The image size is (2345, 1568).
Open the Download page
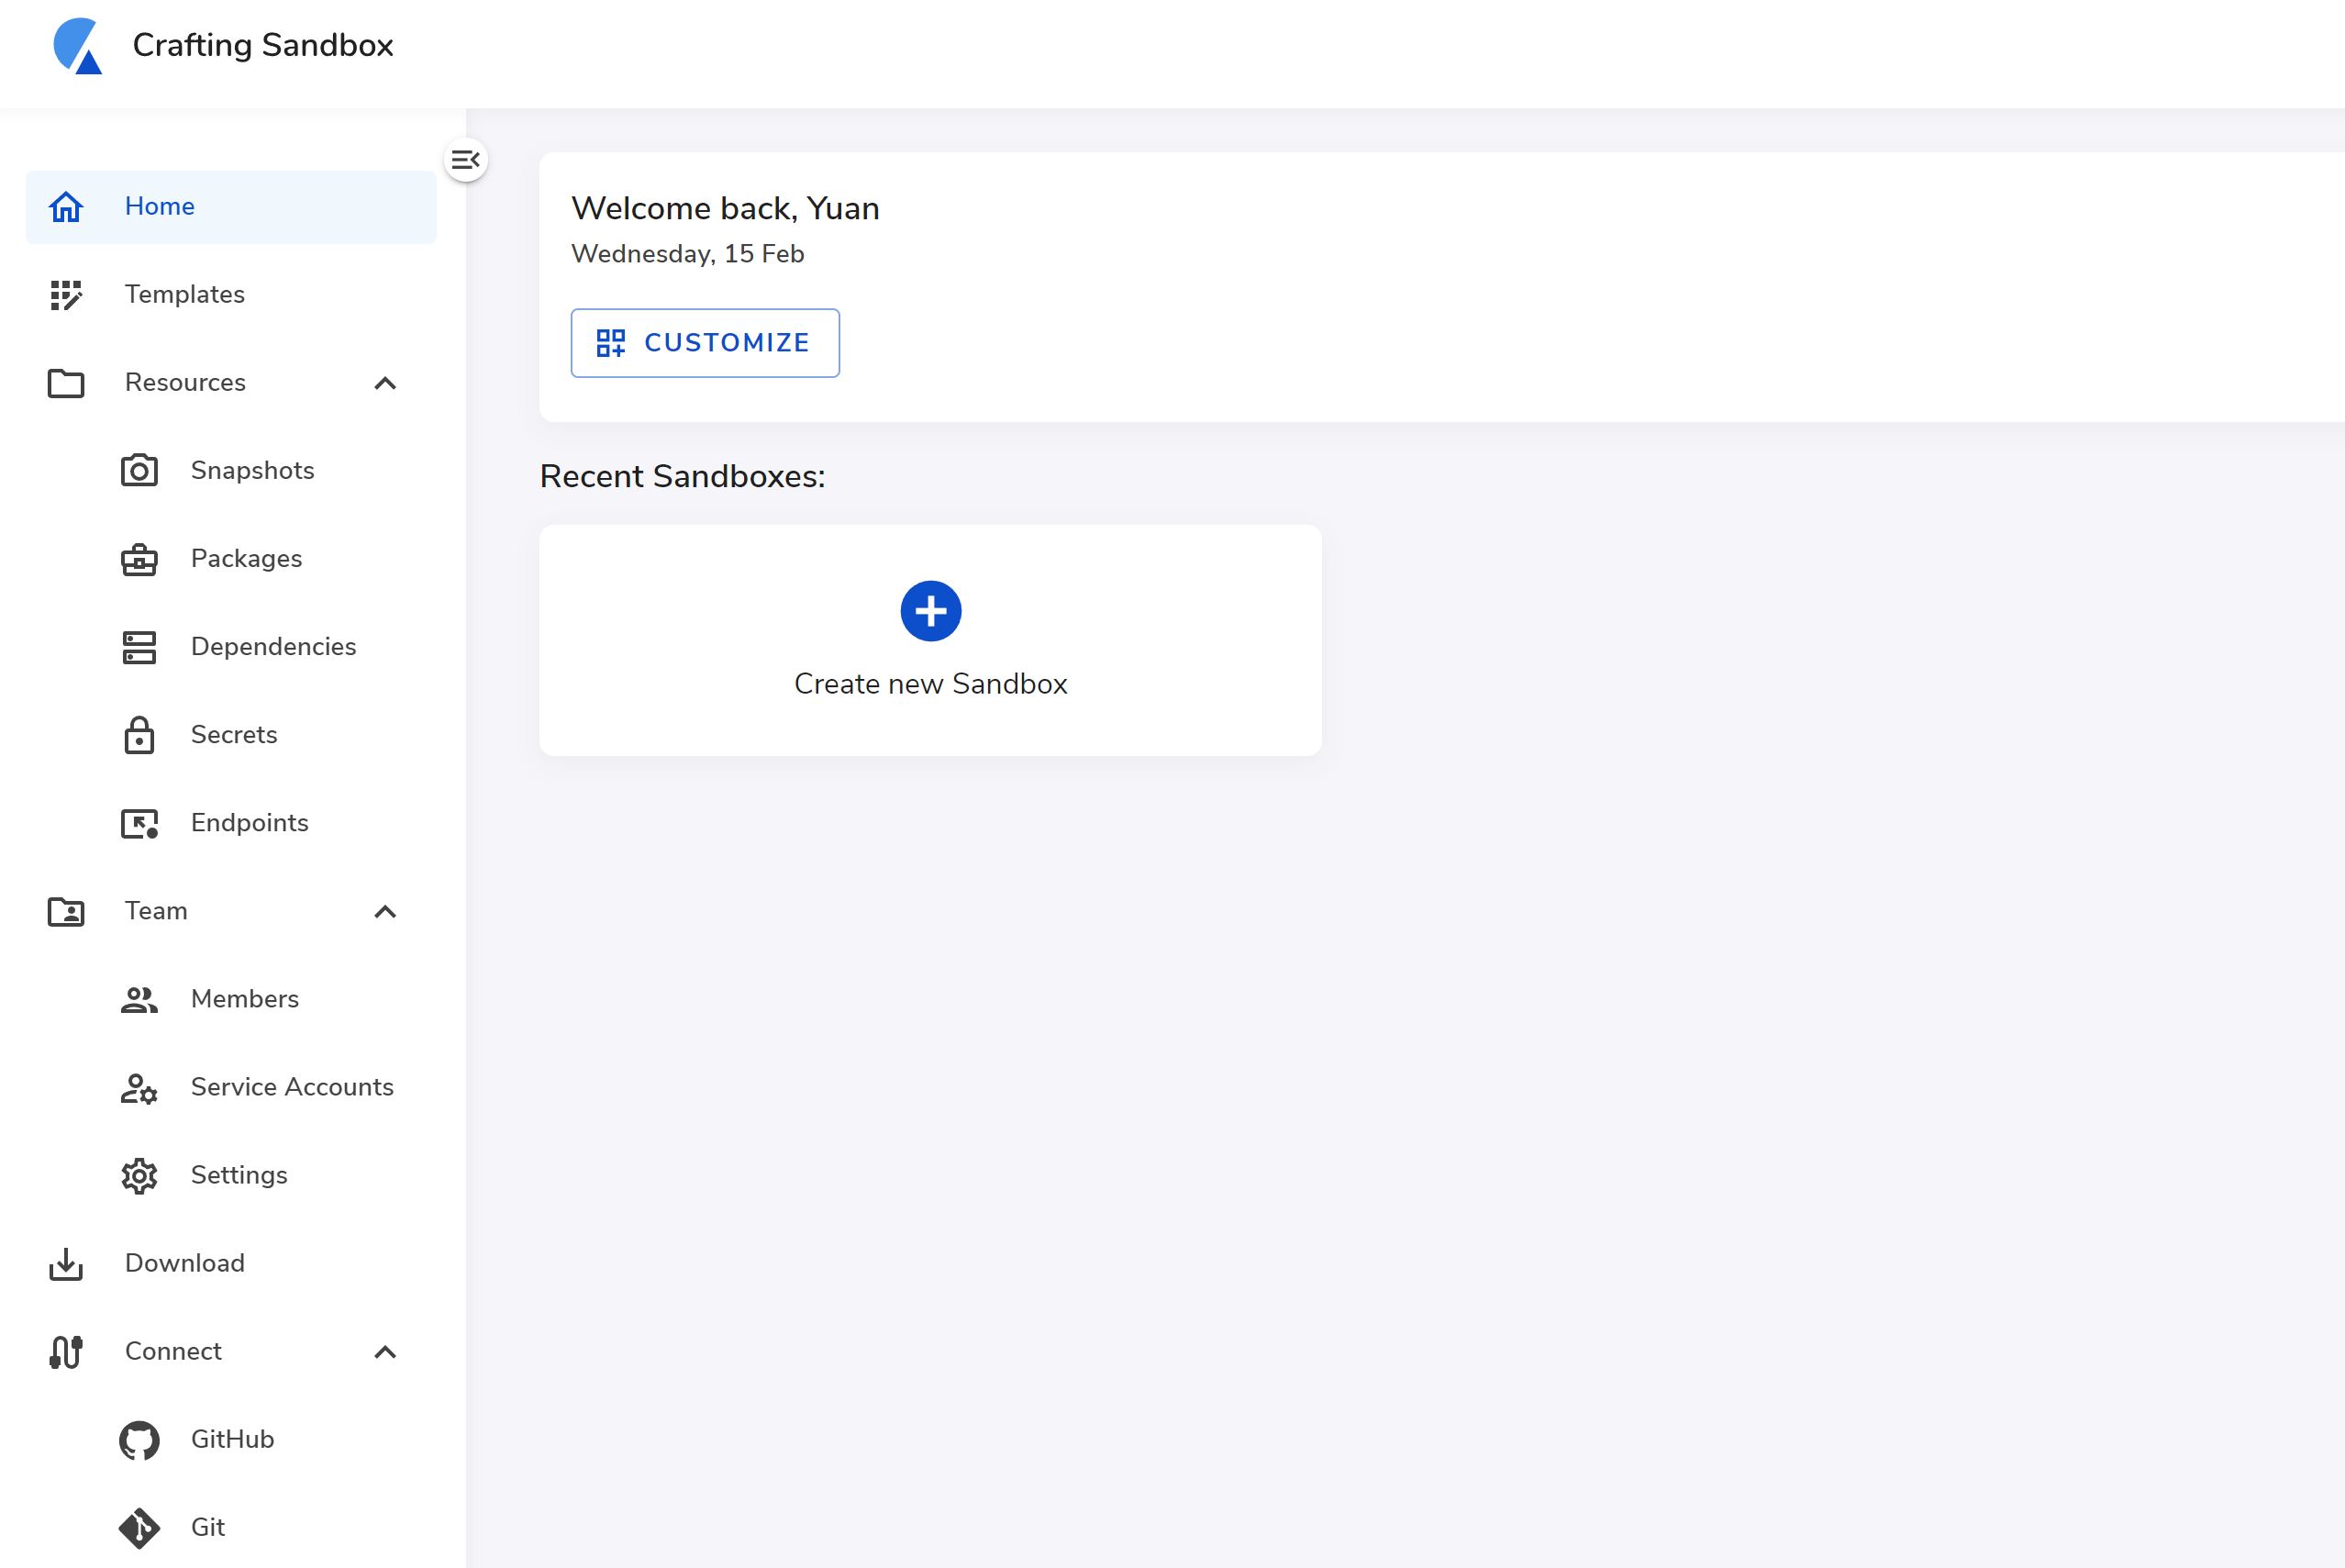[x=185, y=1263]
